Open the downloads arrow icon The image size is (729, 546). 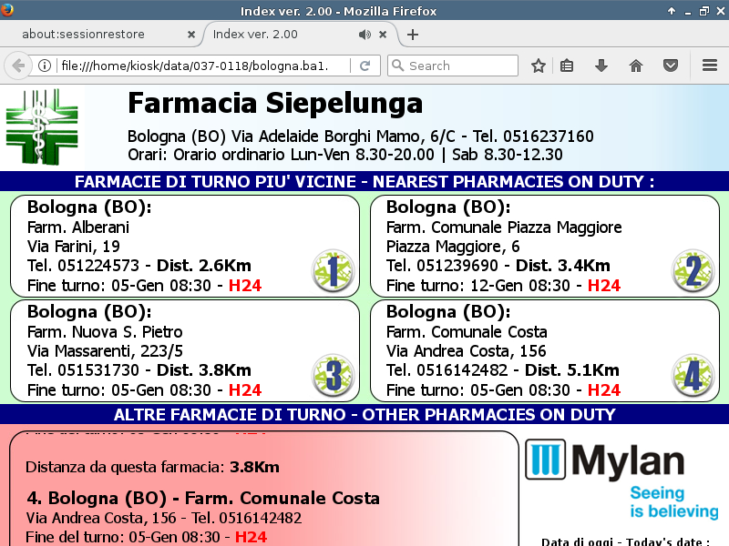[x=601, y=66]
